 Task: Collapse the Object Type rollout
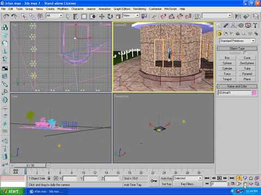coord(237,48)
